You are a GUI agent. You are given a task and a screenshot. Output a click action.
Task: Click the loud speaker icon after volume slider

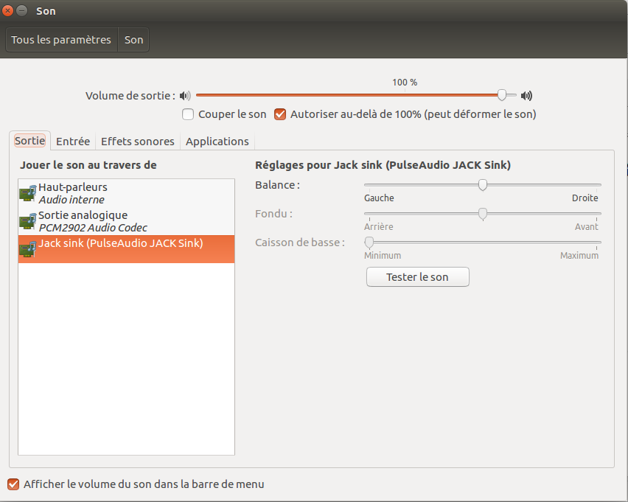tap(526, 96)
